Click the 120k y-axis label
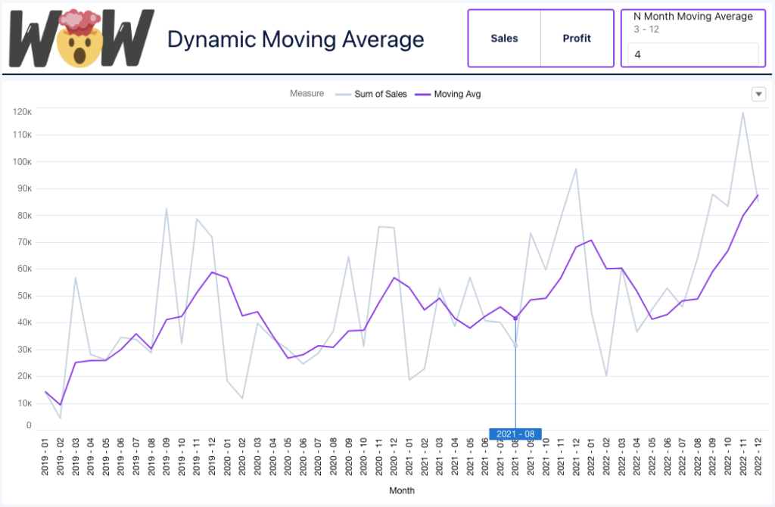The image size is (775, 507). [x=22, y=111]
